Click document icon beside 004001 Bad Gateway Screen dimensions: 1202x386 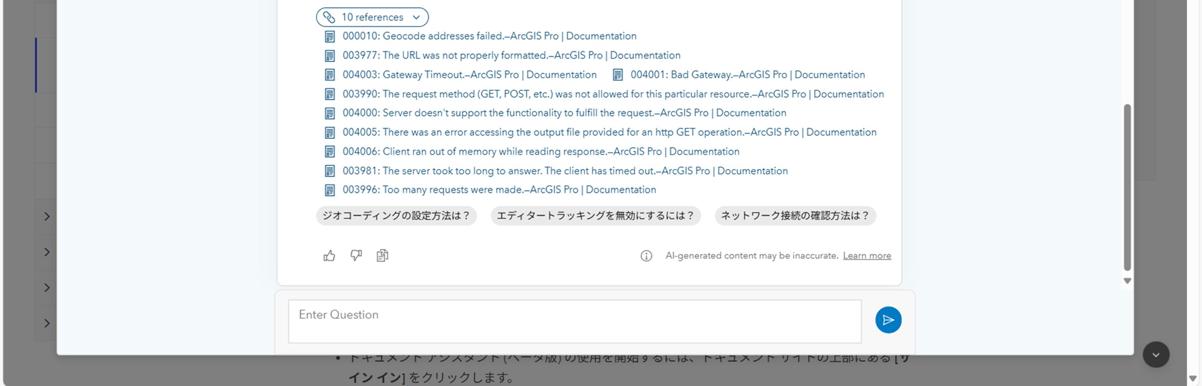click(617, 75)
